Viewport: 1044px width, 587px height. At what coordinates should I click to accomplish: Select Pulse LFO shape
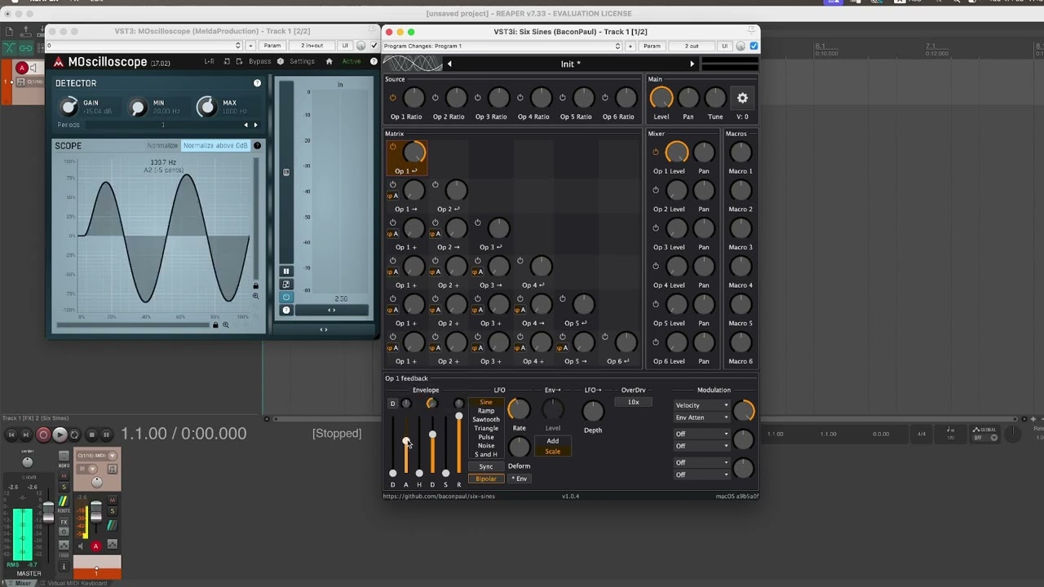[x=486, y=437]
